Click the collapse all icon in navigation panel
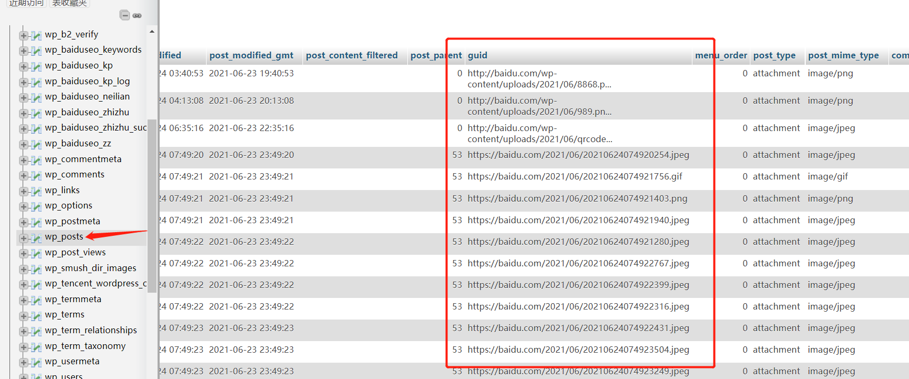Viewport: 909px width, 379px height. (x=124, y=15)
